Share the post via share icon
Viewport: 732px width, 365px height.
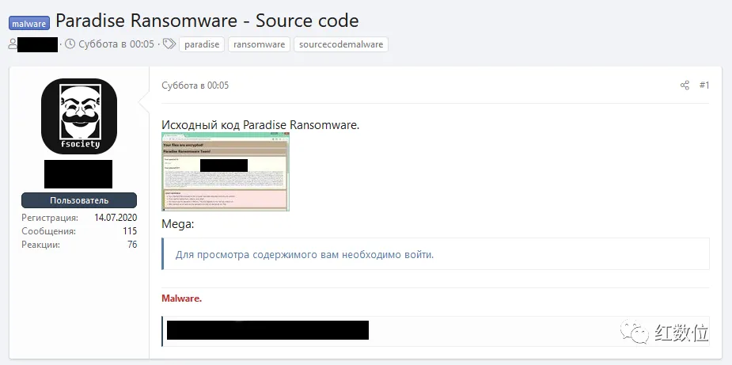click(685, 86)
